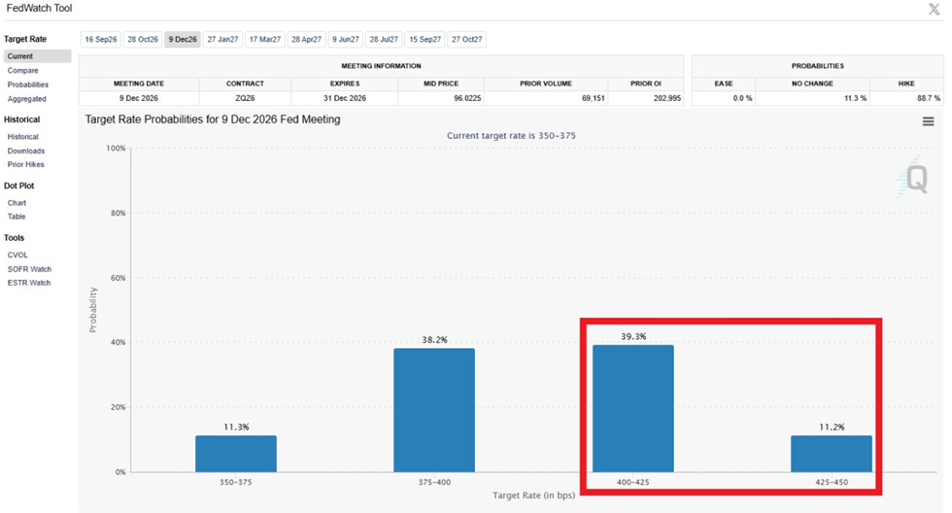Screen dimensions: 952x513
Task: Click the MID PRICE column header
Action: coord(441,84)
